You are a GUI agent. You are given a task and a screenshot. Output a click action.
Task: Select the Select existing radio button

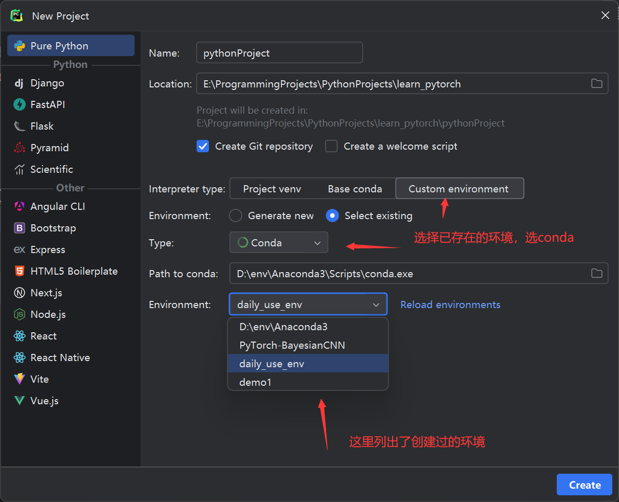(332, 216)
